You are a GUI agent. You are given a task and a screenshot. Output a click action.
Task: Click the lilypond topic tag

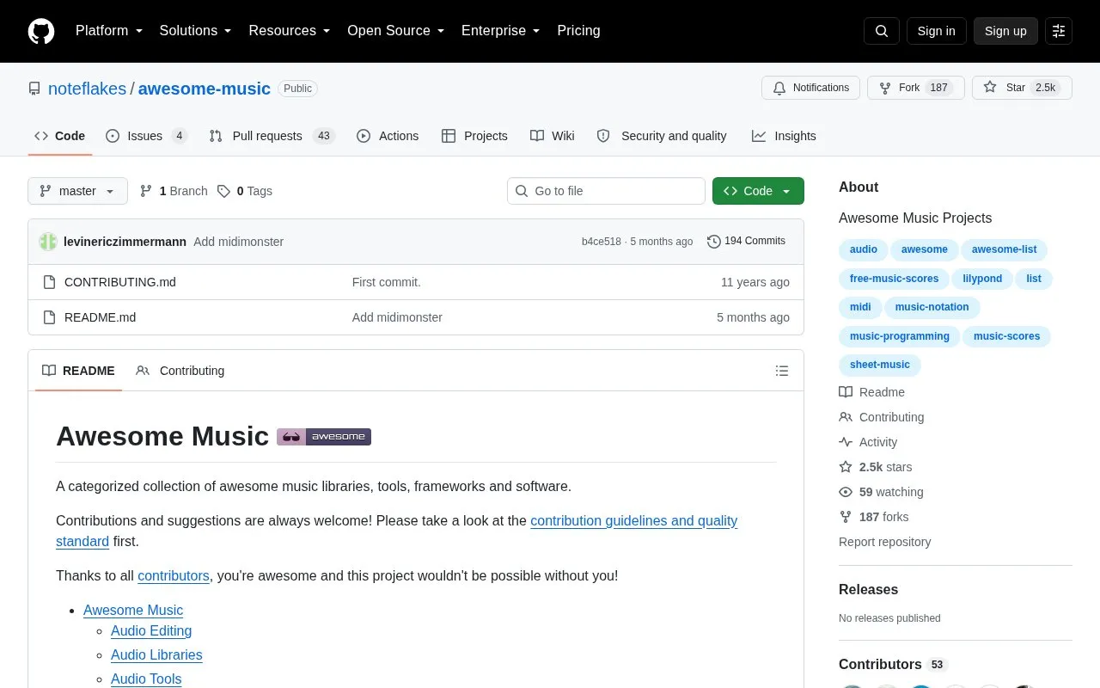point(982,279)
